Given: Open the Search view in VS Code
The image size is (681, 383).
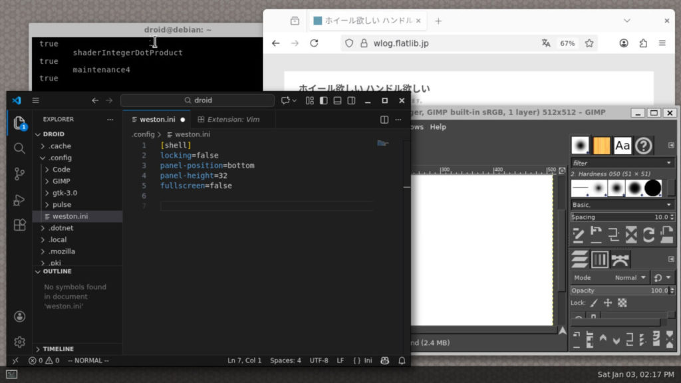Looking at the screenshot, I should coord(19,149).
